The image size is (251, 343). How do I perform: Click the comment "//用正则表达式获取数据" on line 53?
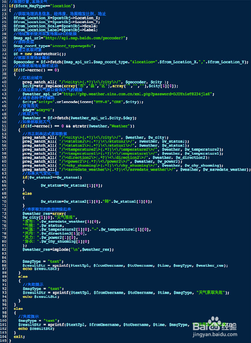point(45,134)
